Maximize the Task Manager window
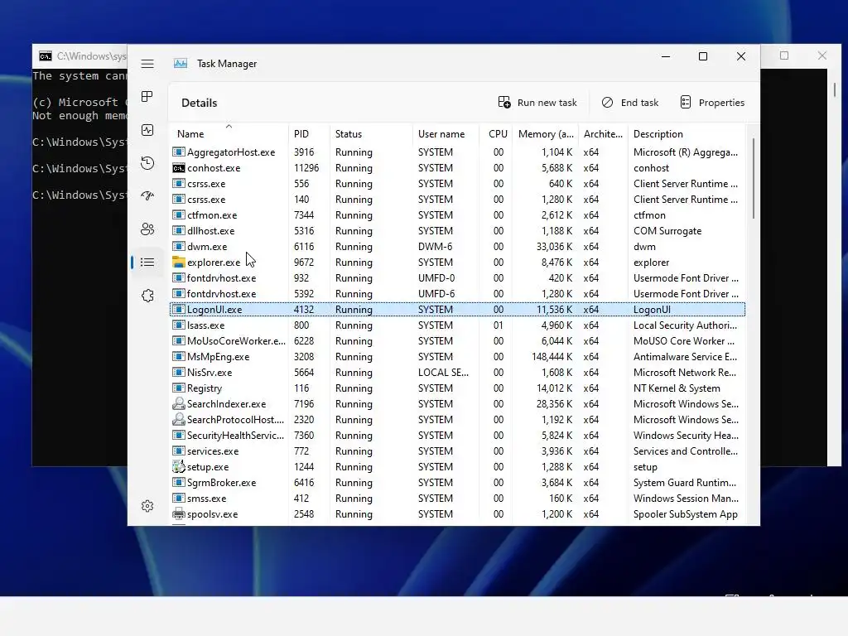The height and width of the screenshot is (636, 848). [x=703, y=56]
